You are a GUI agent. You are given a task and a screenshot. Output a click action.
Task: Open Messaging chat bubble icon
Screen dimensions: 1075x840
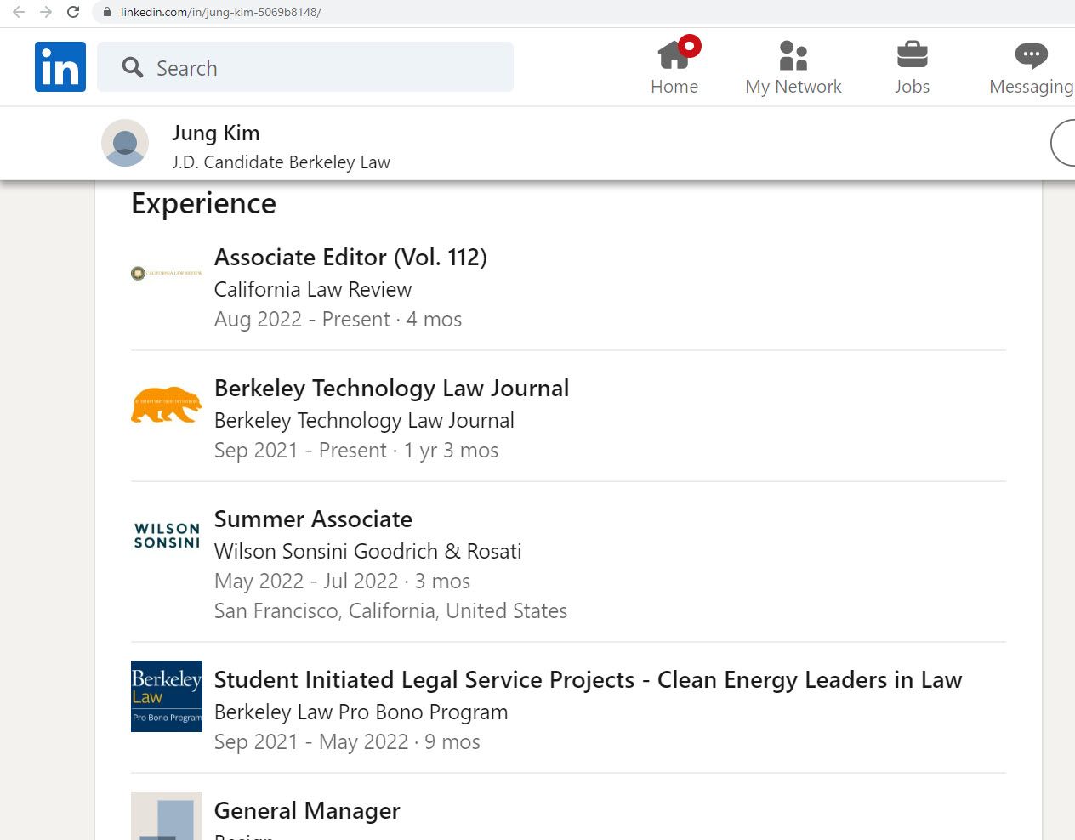[1031, 56]
